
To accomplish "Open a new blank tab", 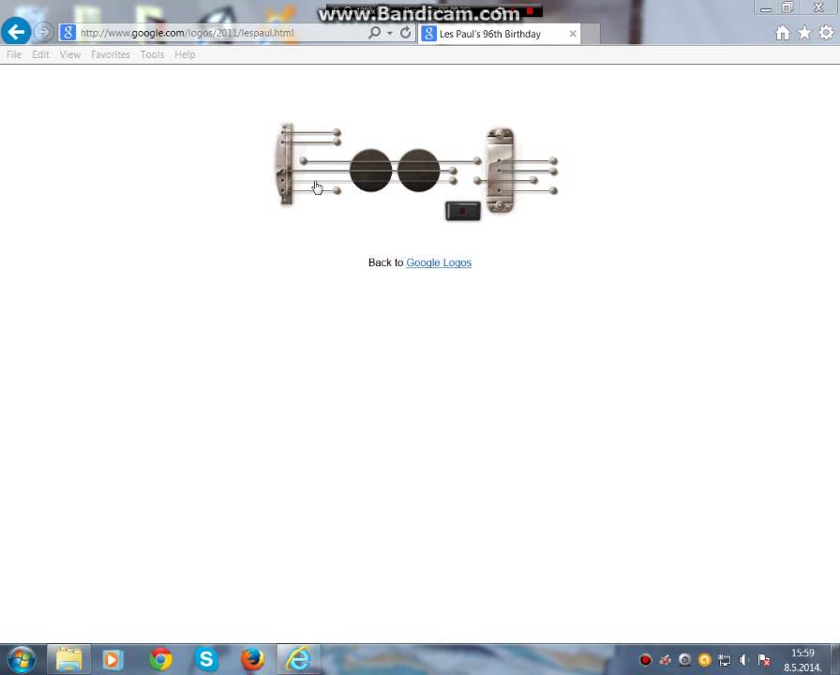I will (x=591, y=35).
